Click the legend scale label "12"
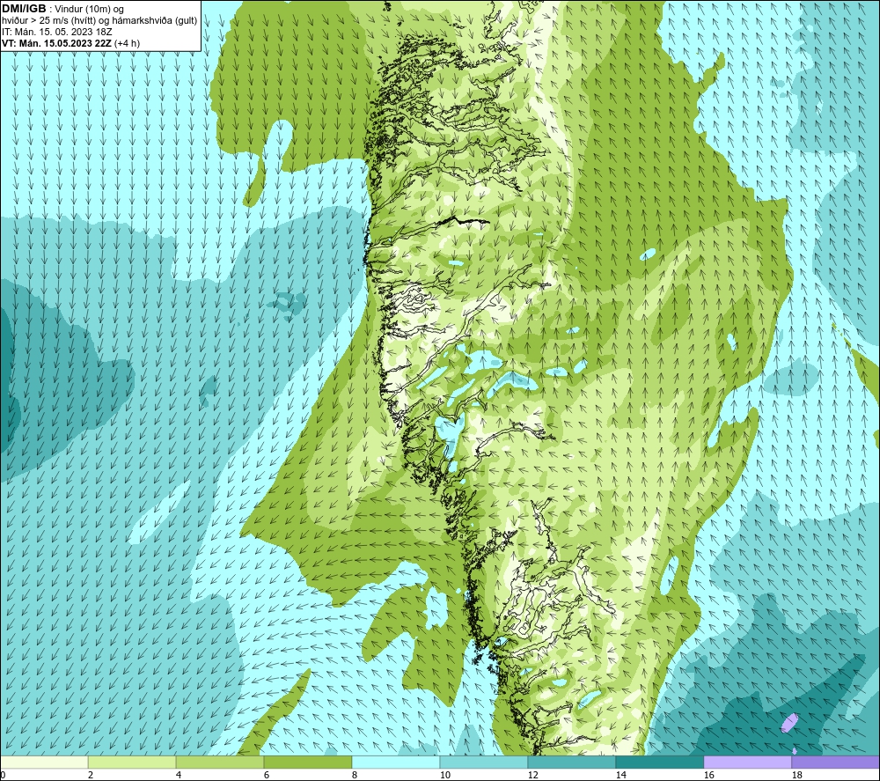 coord(532,775)
